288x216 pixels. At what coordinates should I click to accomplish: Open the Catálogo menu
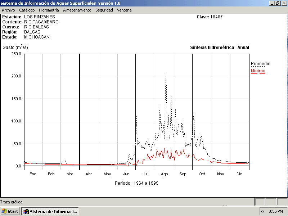click(27, 10)
